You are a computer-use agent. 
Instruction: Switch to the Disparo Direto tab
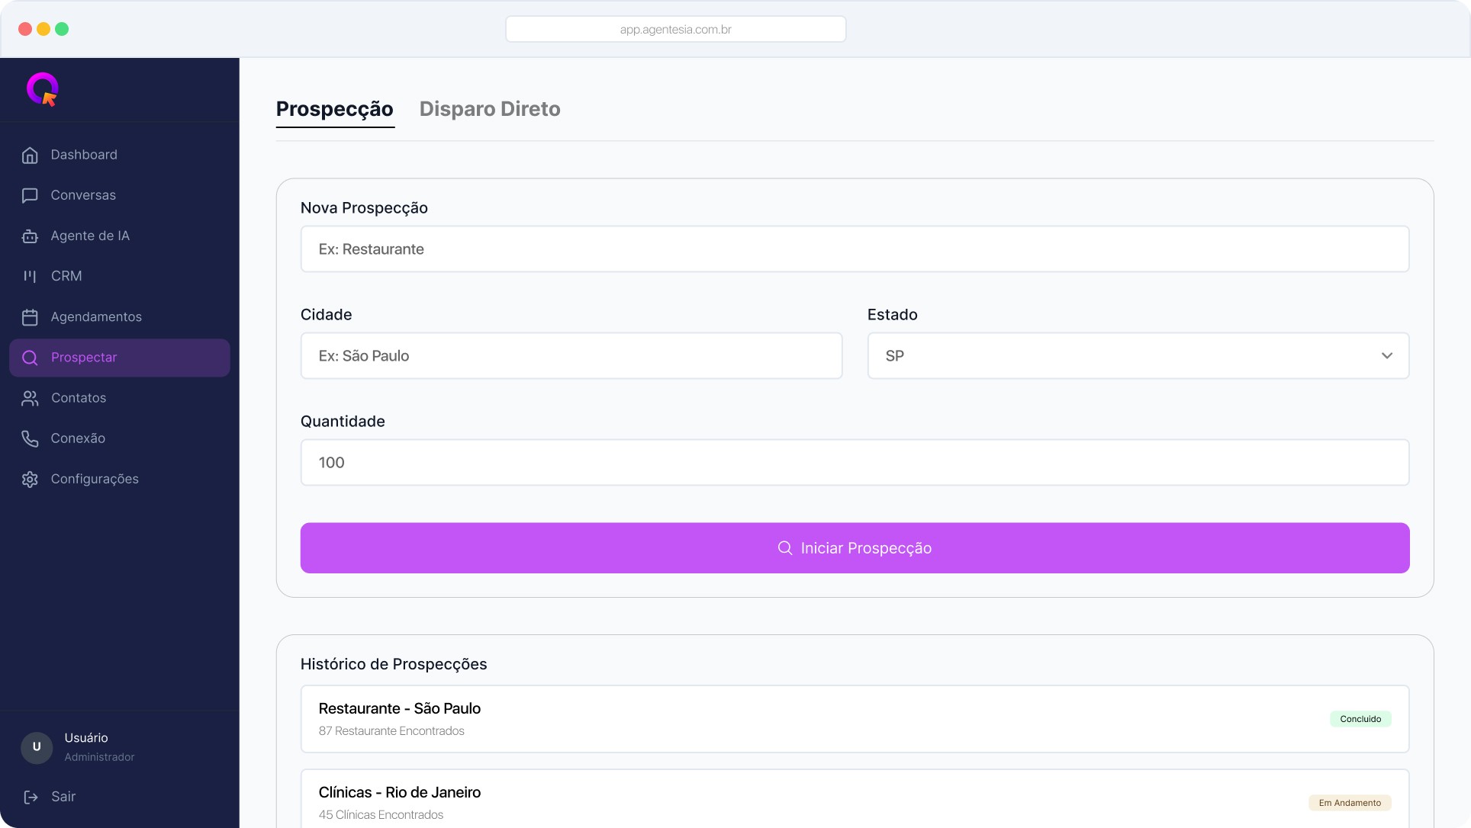click(x=490, y=109)
